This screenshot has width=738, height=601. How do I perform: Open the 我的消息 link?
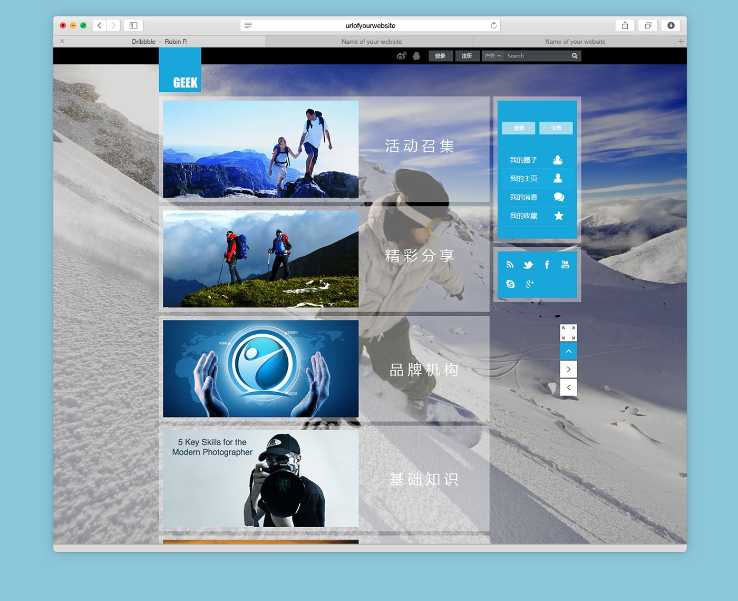pyautogui.click(x=523, y=197)
